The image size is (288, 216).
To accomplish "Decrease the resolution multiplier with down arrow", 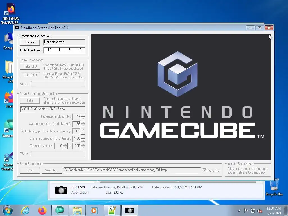I will tap(83, 118).
